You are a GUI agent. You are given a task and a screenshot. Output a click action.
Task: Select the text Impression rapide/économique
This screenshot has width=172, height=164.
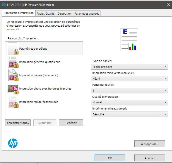point(39,102)
